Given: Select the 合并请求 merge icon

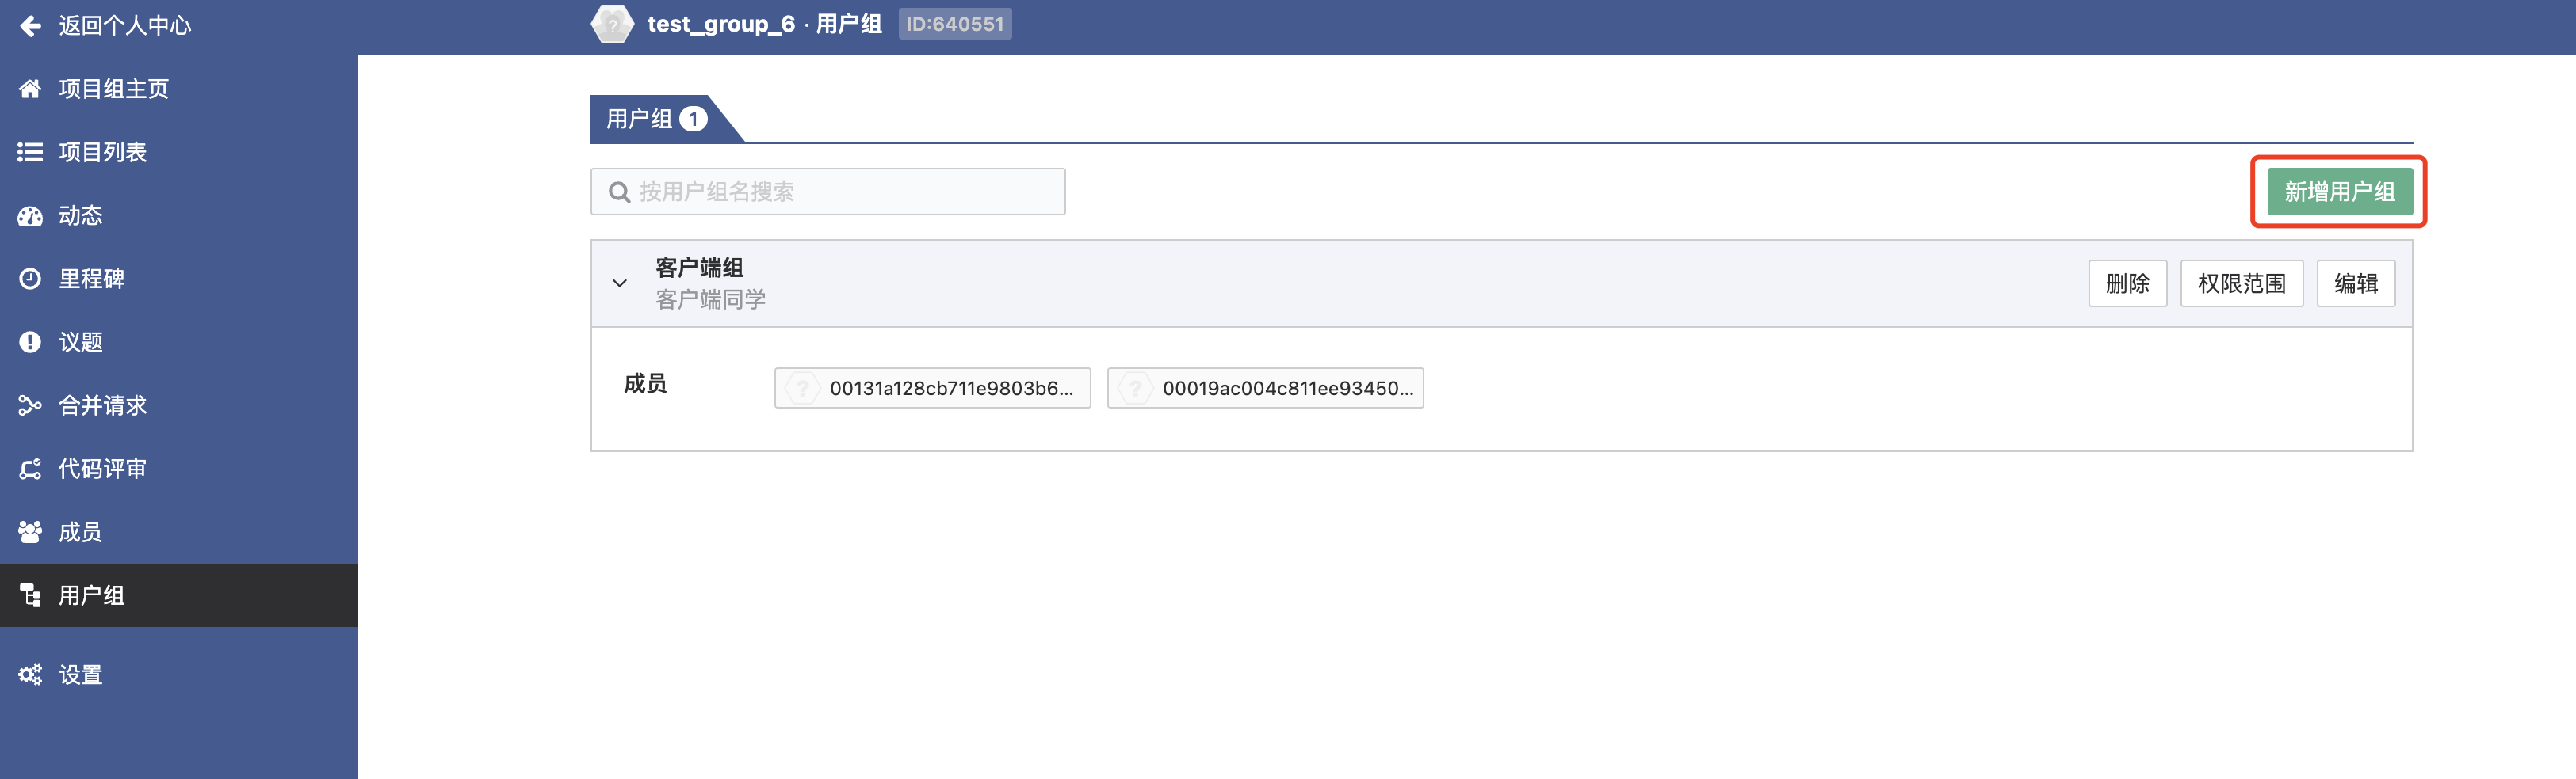Looking at the screenshot, I should (x=30, y=405).
